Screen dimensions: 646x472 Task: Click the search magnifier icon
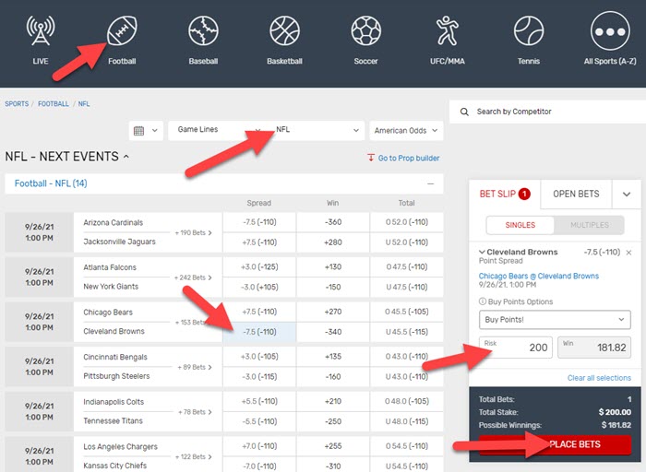point(462,112)
